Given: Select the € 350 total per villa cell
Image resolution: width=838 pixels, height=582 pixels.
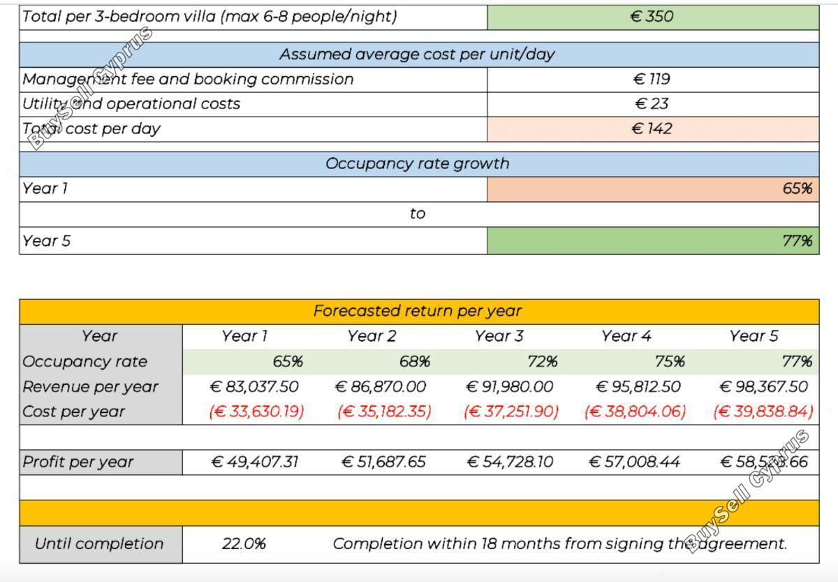Looking at the screenshot, I should click(653, 17).
